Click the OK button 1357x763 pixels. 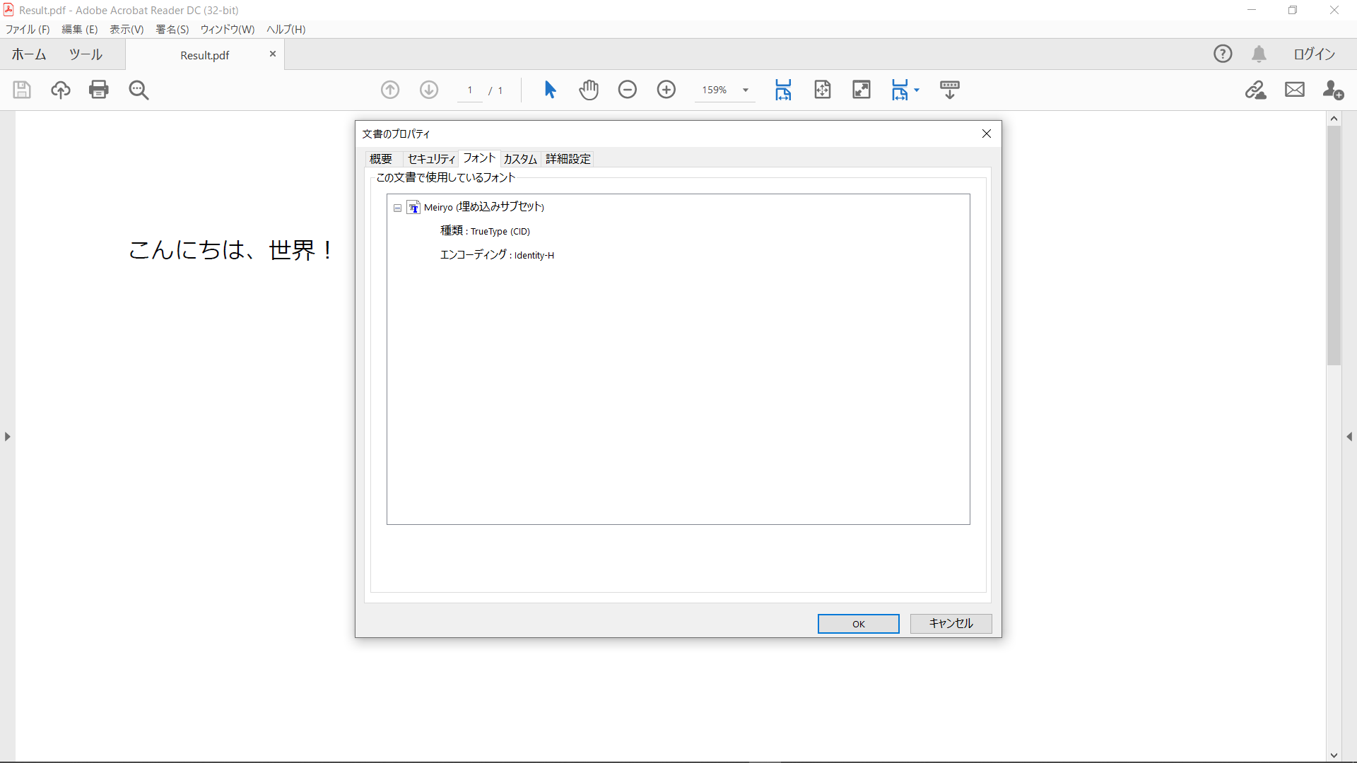859,624
